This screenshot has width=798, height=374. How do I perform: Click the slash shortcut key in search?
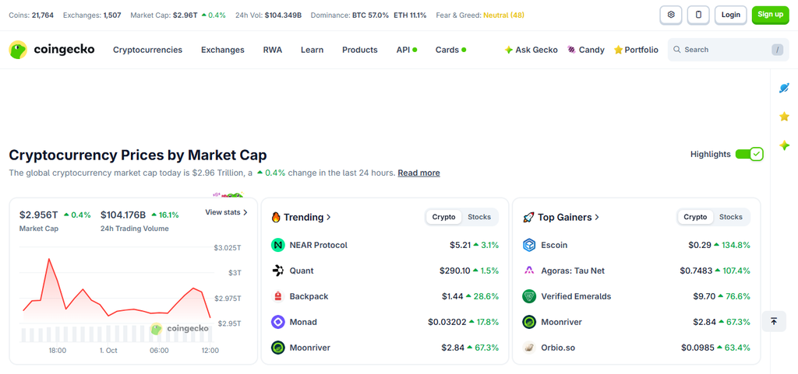[x=777, y=50]
